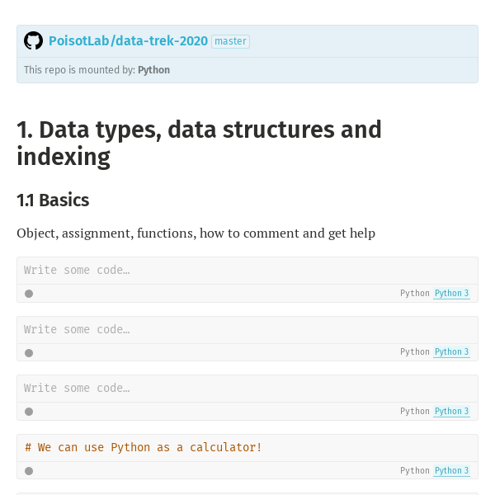Open the PoisotLab/data-trek-2020 repository link
This screenshot has height=495, width=495.
128,41
